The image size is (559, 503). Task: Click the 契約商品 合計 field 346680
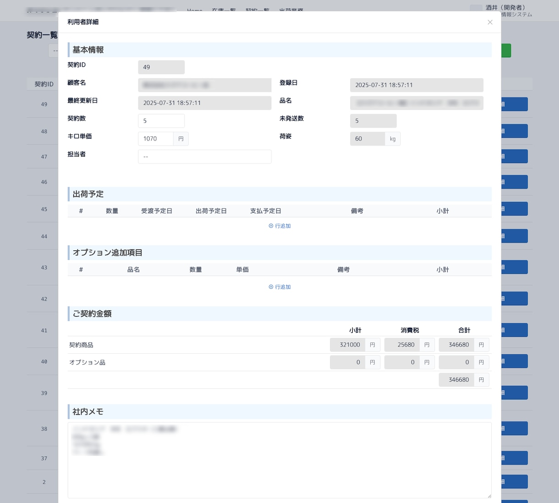pos(456,345)
